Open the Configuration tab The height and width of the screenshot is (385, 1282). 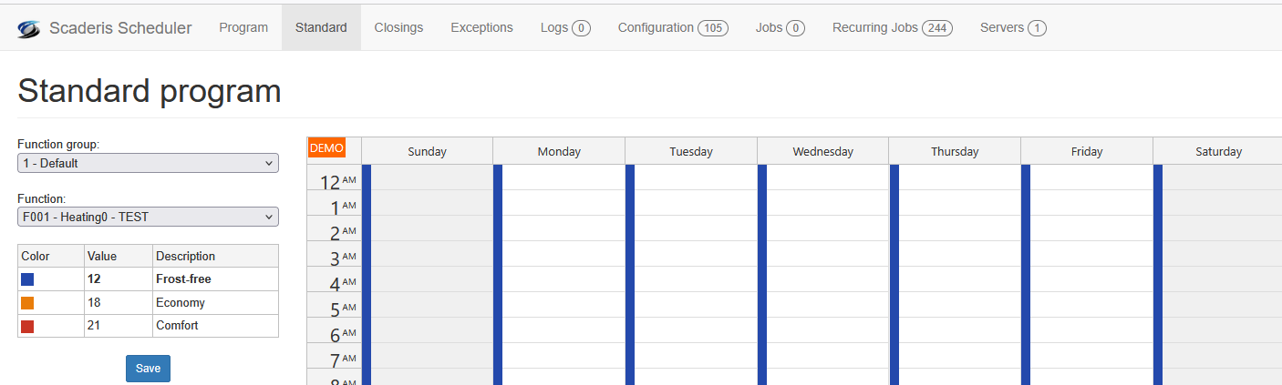click(672, 27)
